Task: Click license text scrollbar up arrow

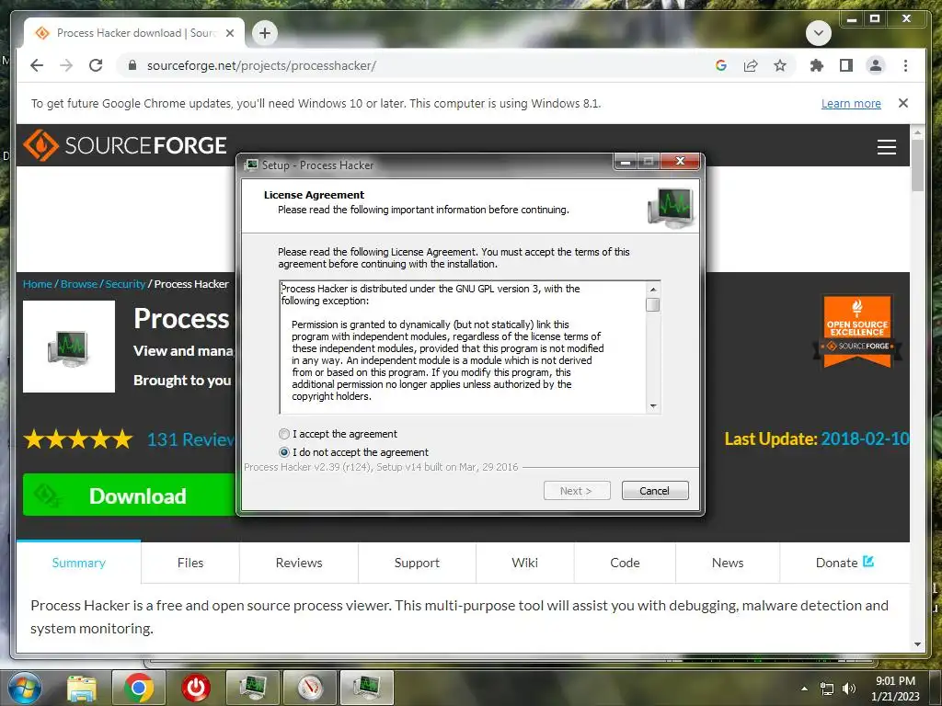Action: click(653, 290)
